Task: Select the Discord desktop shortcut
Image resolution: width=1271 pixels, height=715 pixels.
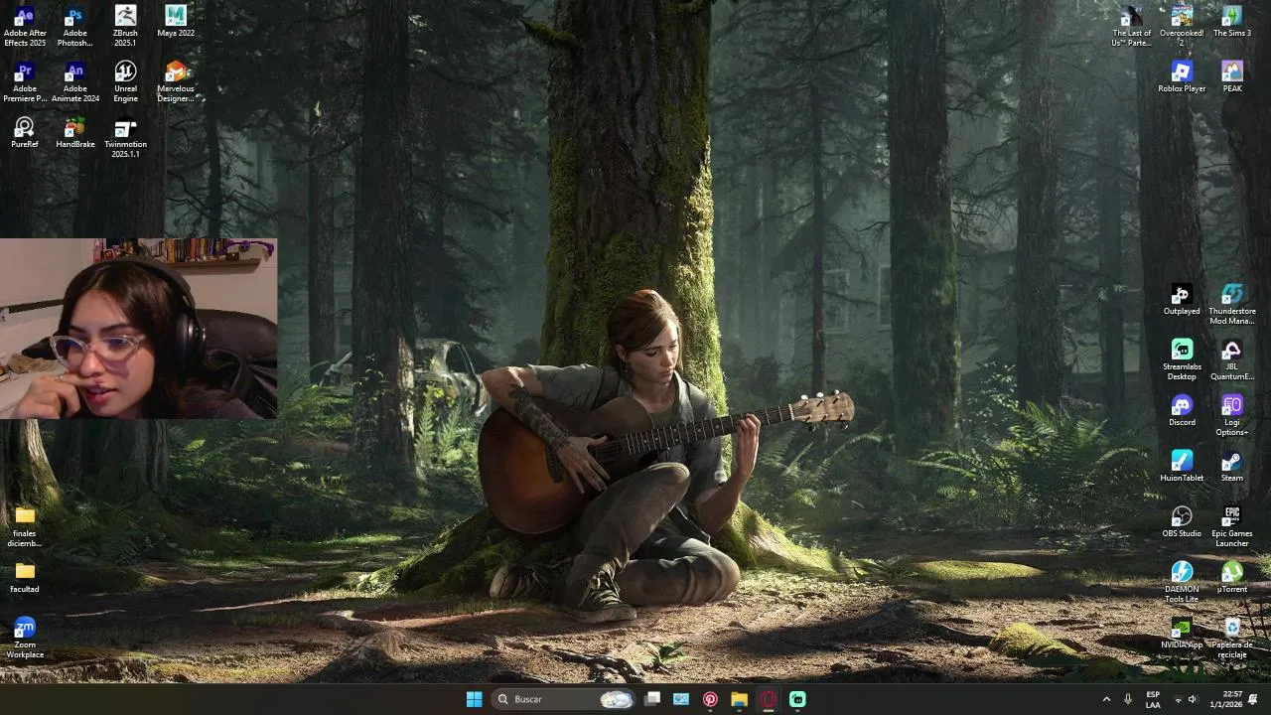Action: pos(1182,411)
